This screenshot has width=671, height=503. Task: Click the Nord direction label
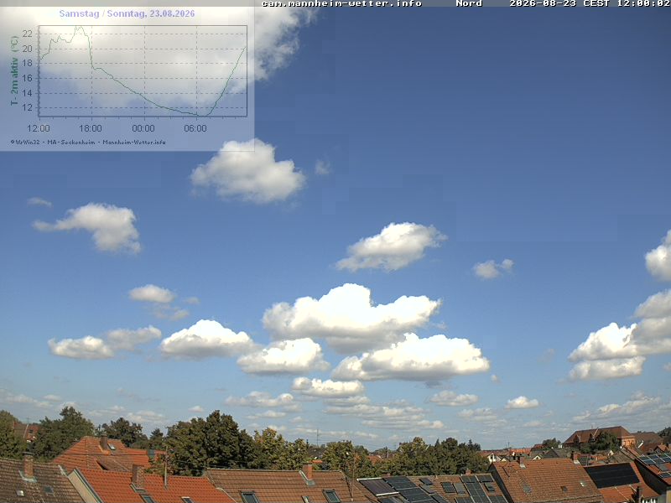pyautogui.click(x=469, y=3)
